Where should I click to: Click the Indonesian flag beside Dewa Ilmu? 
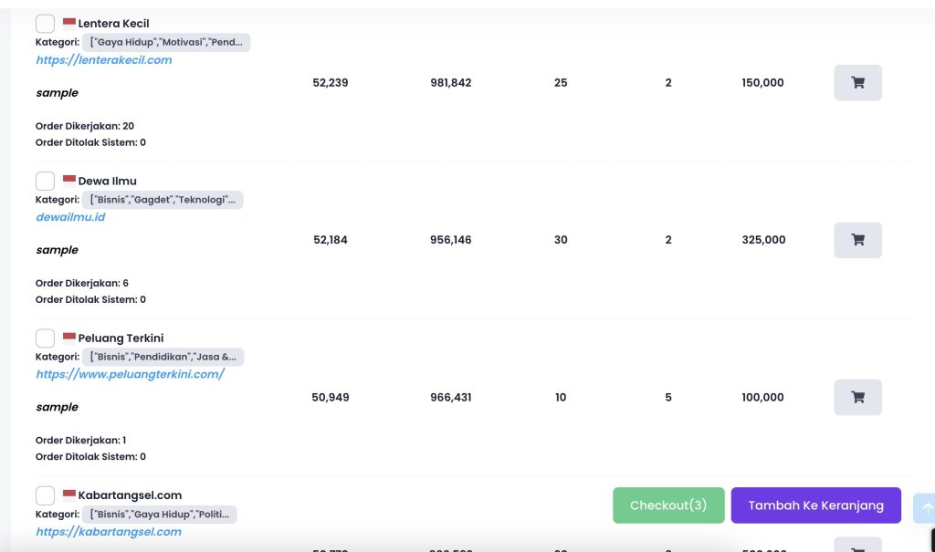point(69,181)
